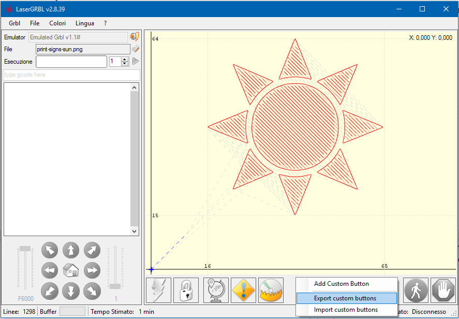
Task: Click the Tempo Stimato 1 min text
Action: click(122, 312)
